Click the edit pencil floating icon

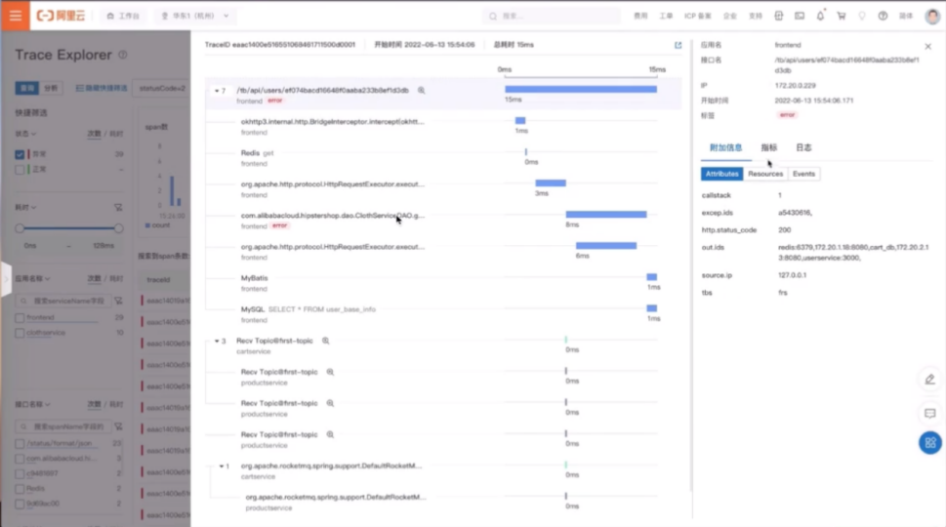(x=928, y=379)
